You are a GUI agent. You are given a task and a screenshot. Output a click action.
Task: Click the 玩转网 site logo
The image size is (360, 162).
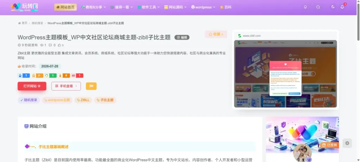[24, 7]
